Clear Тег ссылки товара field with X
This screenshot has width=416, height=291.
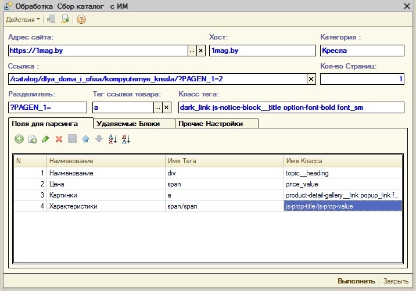(167, 107)
